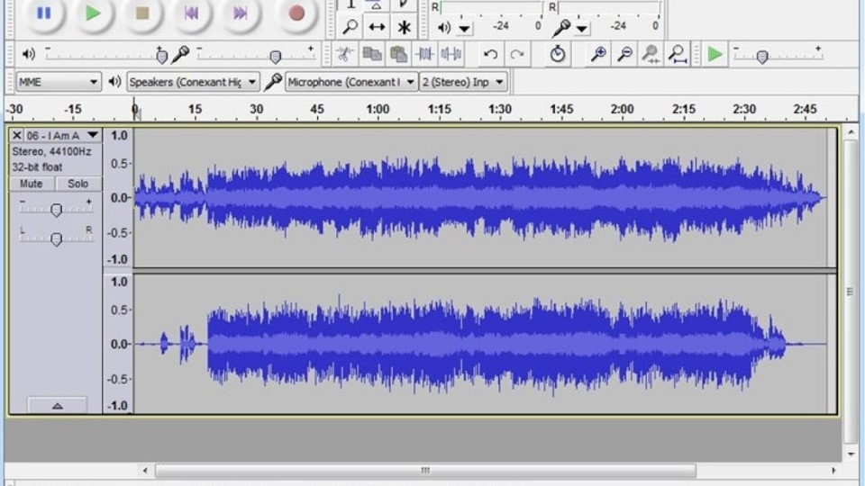Click the horizontal scrollbar right arrow
This screenshot has width=865, height=486.
point(833,471)
